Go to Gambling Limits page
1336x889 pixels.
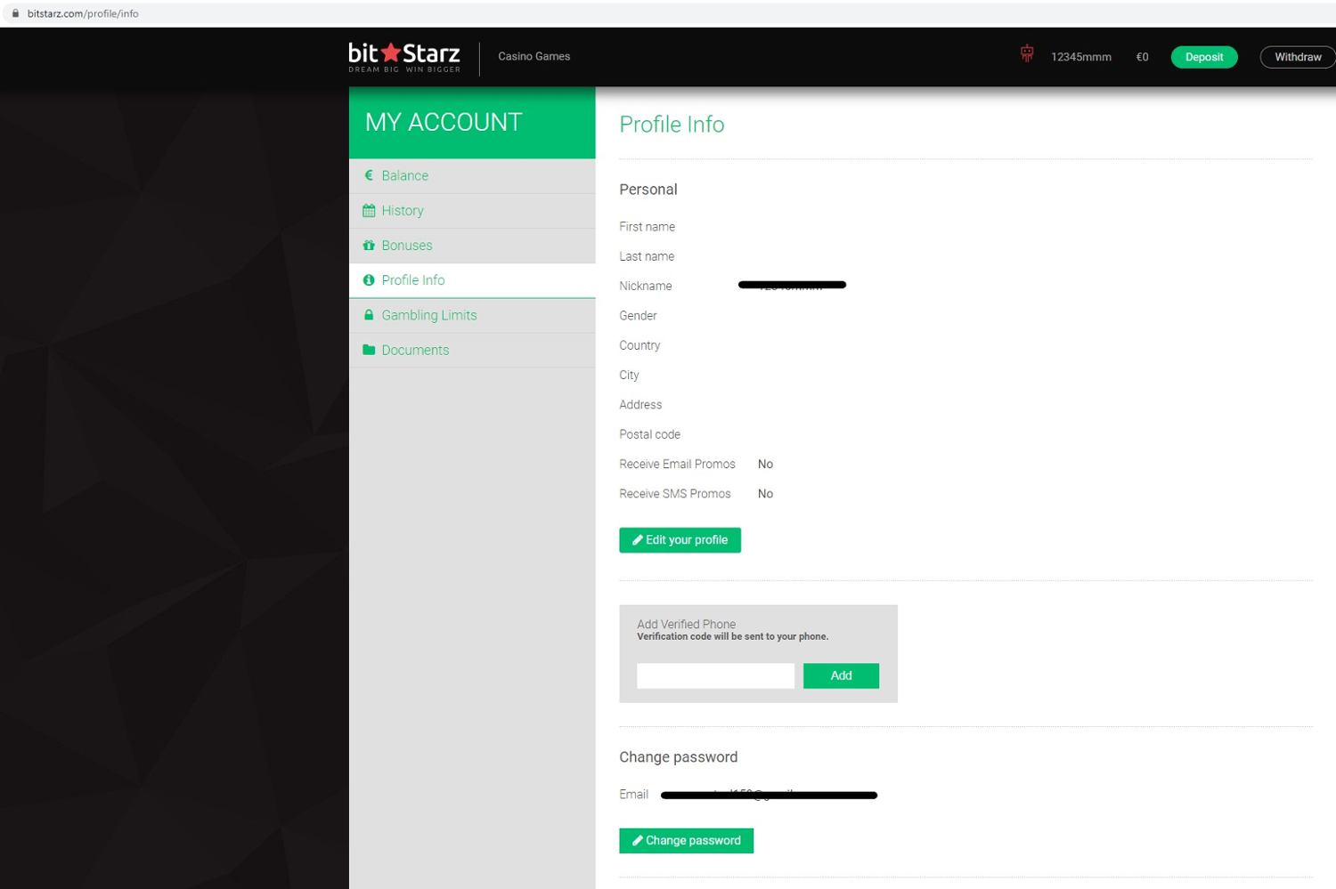coord(428,315)
